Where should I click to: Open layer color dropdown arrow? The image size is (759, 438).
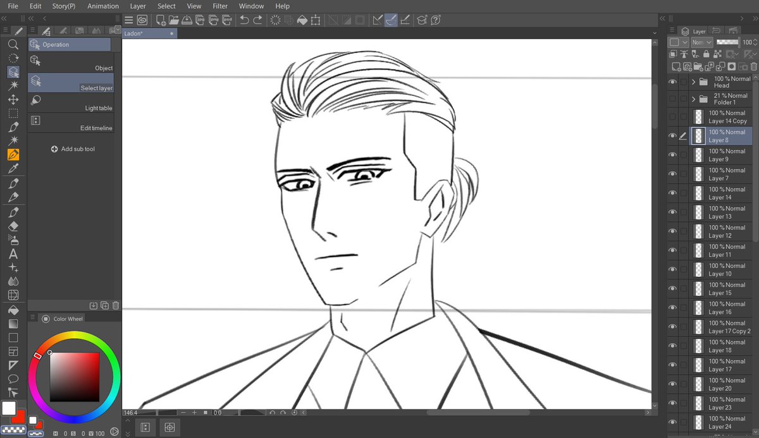[x=684, y=42]
